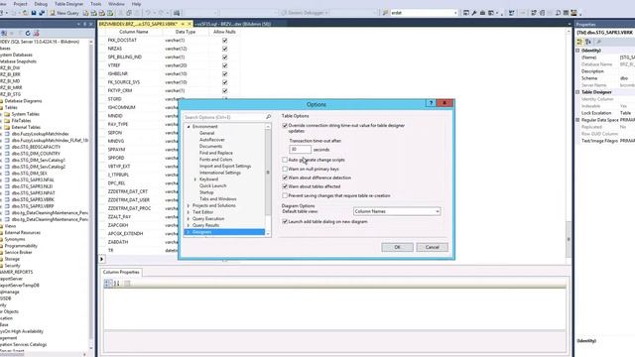Screen dimensions: 635x357
Task: Uncheck Warn about tables affected
Action: click(285, 186)
